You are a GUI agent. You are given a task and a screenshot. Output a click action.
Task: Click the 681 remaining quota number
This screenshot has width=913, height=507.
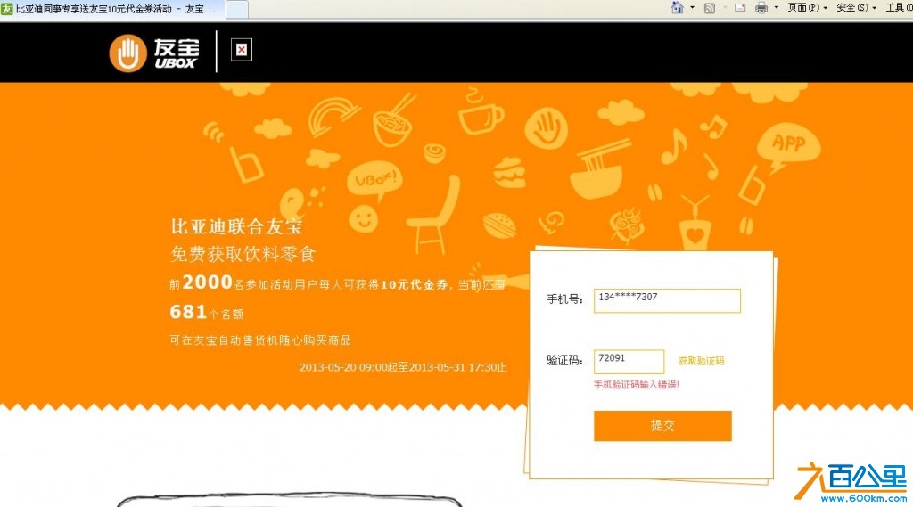click(188, 312)
